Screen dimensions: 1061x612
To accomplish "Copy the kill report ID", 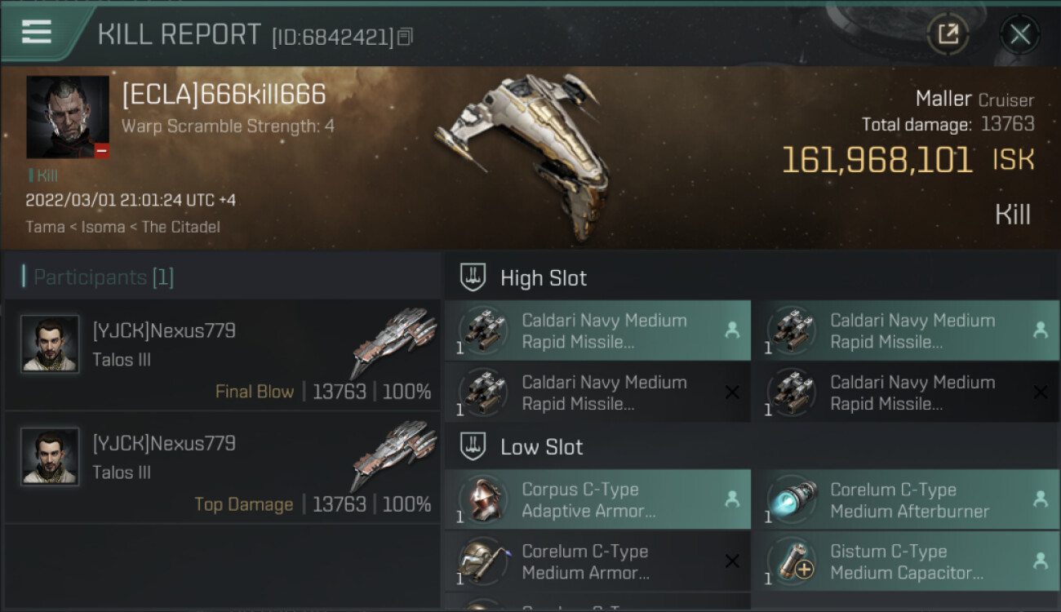I will point(406,37).
